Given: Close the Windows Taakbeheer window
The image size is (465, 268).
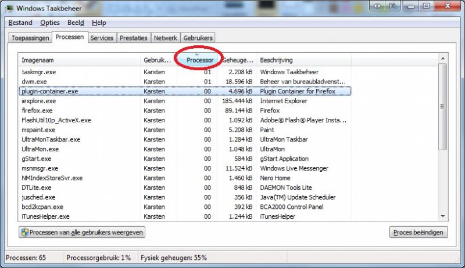Looking at the screenshot, I should coord(448,6).
